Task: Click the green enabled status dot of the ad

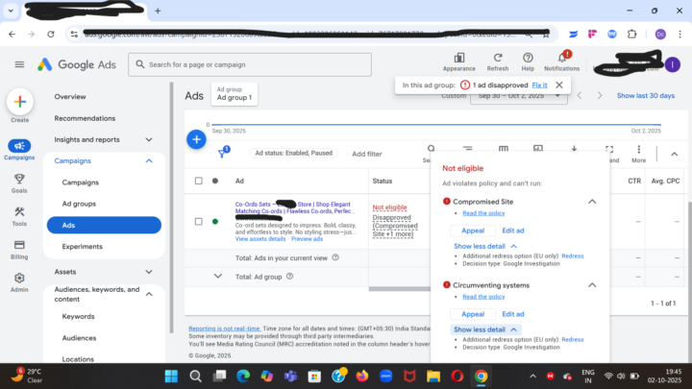Action: coord(215,222)
